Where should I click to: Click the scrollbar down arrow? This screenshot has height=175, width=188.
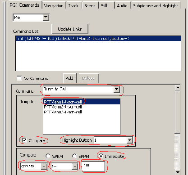[178, 172]
